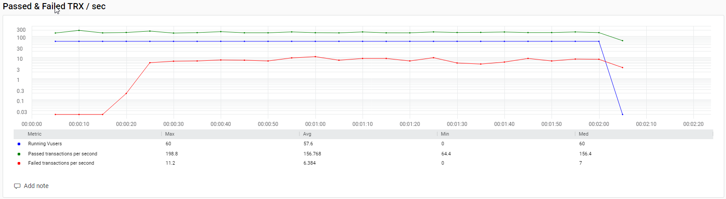Image resolution: width=726 pixels, height=199 pixels.
Task: Click the blue Running Vusers legend swatch
Action: [x=19, y=144]
